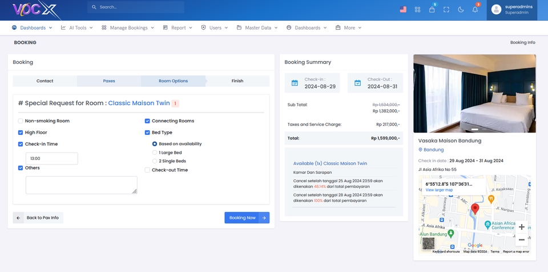This screenshot has height=272, width=548.
Task: Select the 1 Large Bed option
Action: click(155, 153)
